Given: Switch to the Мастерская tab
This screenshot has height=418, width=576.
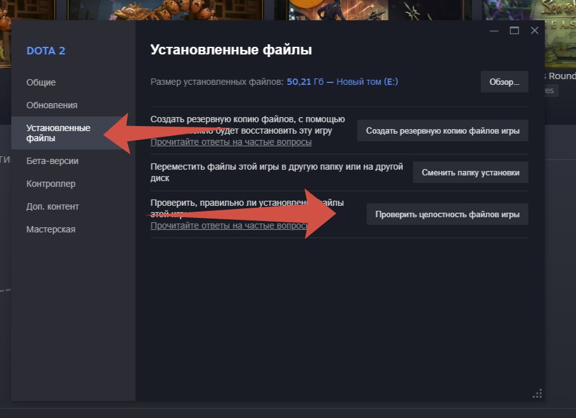Looking at the screenshot, I should (x=51, y=229).
